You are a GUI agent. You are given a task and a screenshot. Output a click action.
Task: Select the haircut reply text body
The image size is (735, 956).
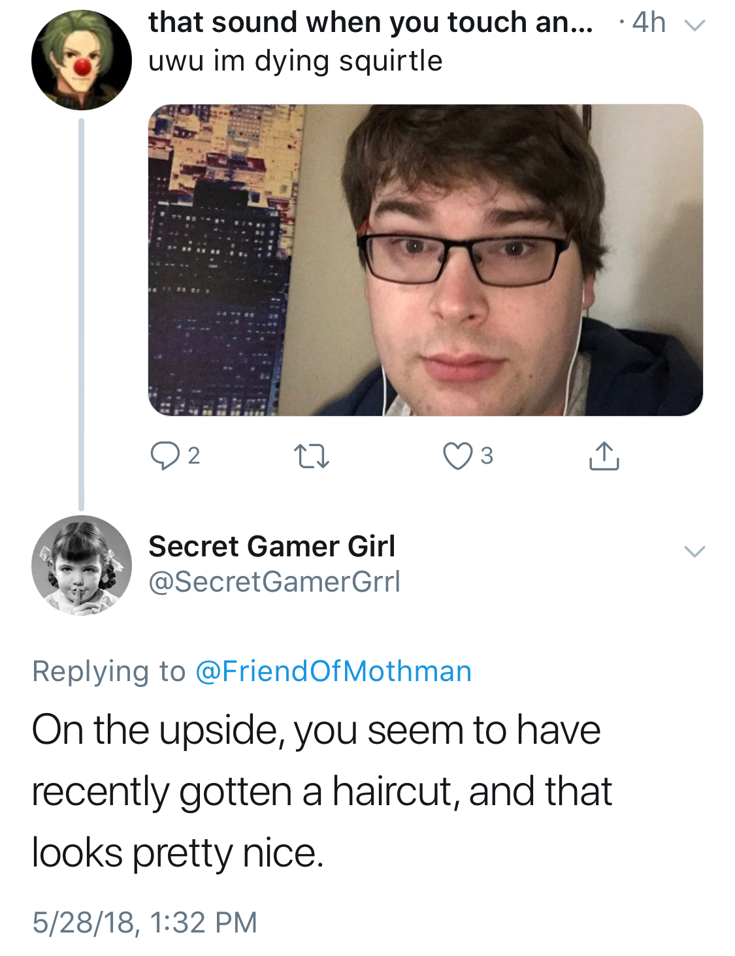click(322, 791)
